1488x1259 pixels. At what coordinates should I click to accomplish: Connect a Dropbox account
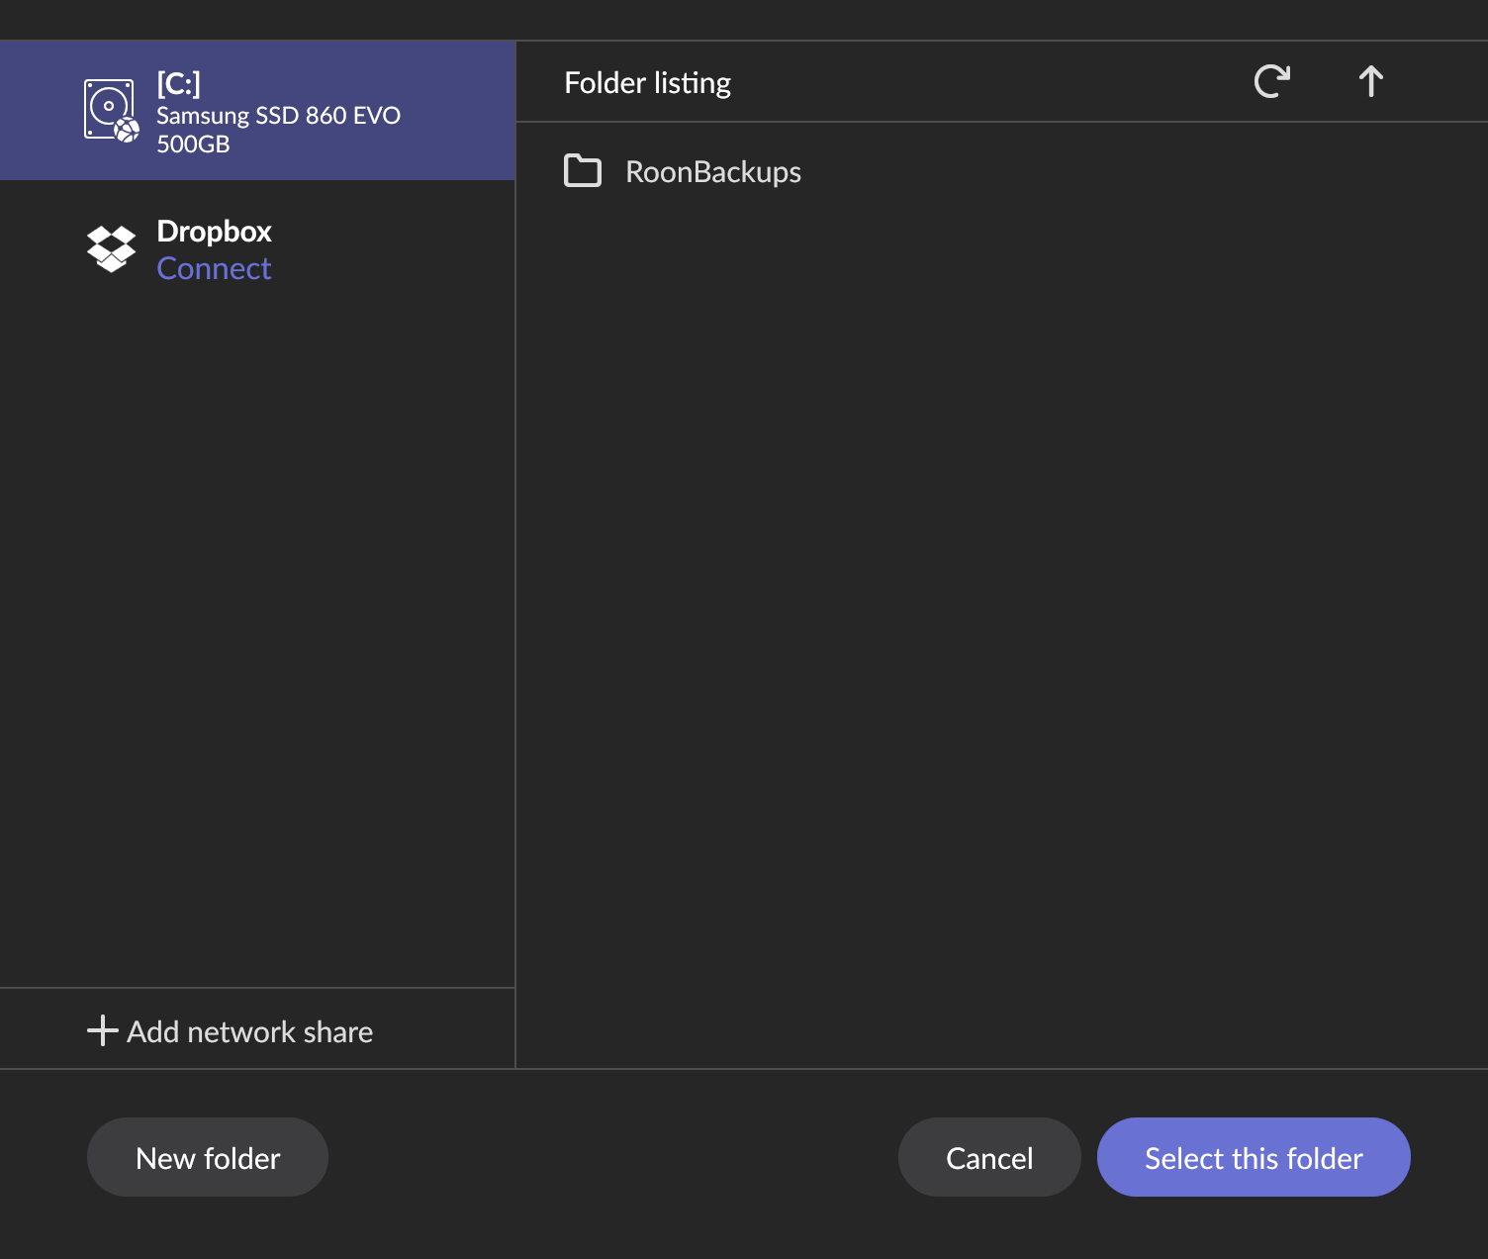214,269
